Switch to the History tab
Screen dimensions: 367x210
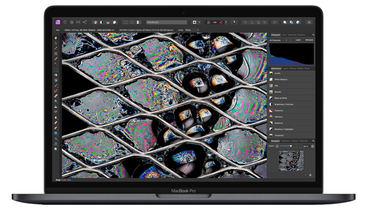click(295, 141)
